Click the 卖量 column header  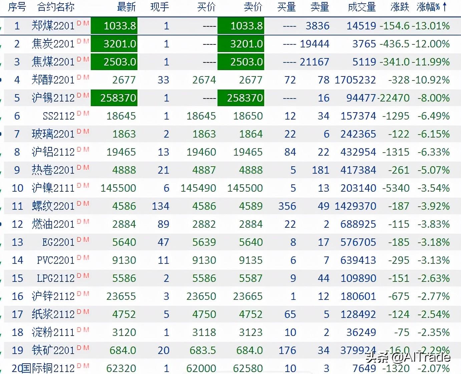pyautogui.click(x=320, y=7)
